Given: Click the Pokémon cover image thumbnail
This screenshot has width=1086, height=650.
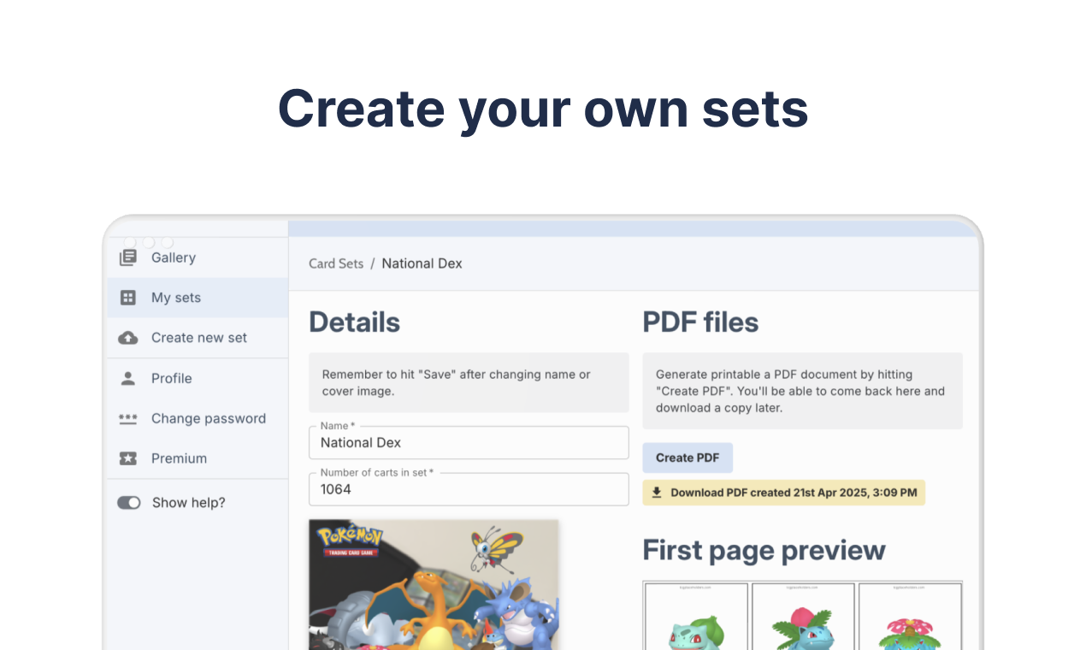Looking at the screenshot, I should [x=434, y=584].
